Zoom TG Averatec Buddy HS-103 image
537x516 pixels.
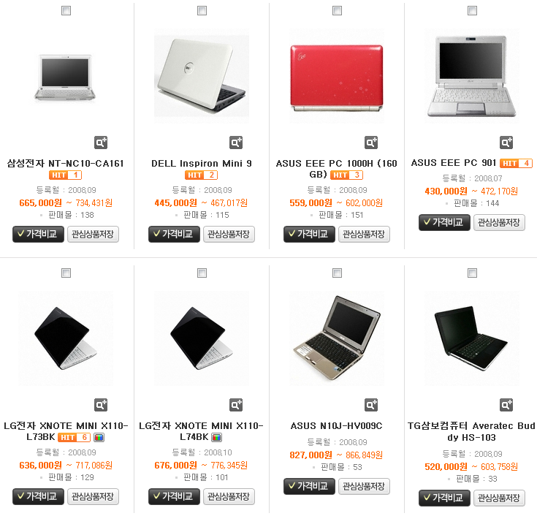click(506, 405)
